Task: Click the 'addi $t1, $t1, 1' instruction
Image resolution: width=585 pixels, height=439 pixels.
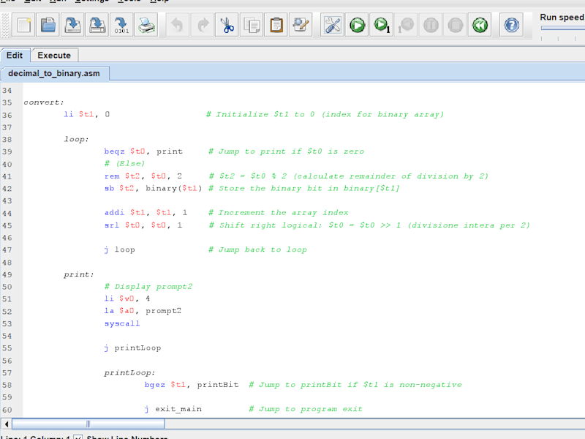Action: click(146, 212)
